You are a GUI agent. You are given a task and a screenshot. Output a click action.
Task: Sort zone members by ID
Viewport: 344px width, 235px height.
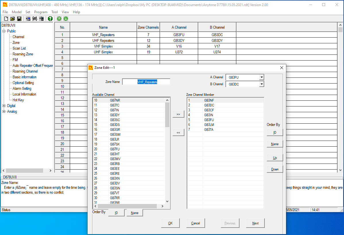coord(275,132)
